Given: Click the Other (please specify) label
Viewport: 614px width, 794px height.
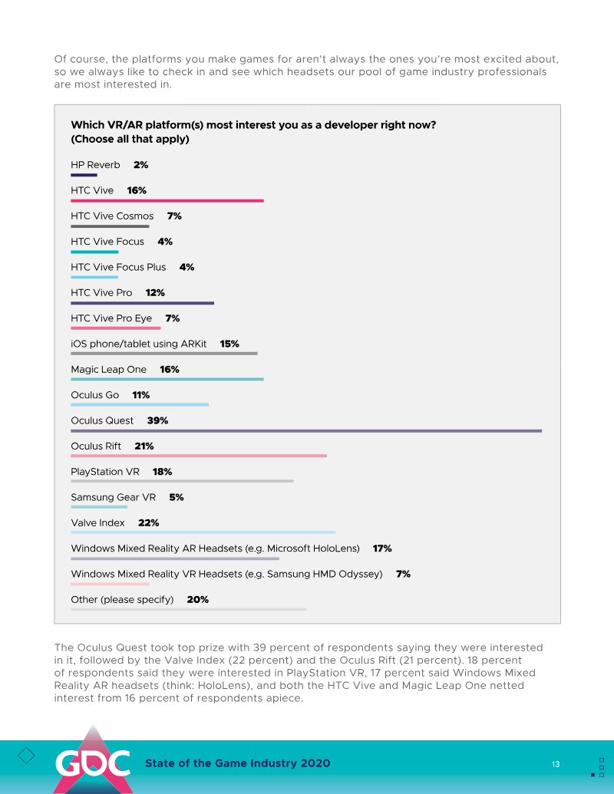Looking at the screenshot, I should coord(122,600).
